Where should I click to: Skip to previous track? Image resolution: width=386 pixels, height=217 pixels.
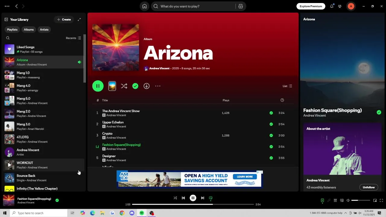tap(183, 198)
